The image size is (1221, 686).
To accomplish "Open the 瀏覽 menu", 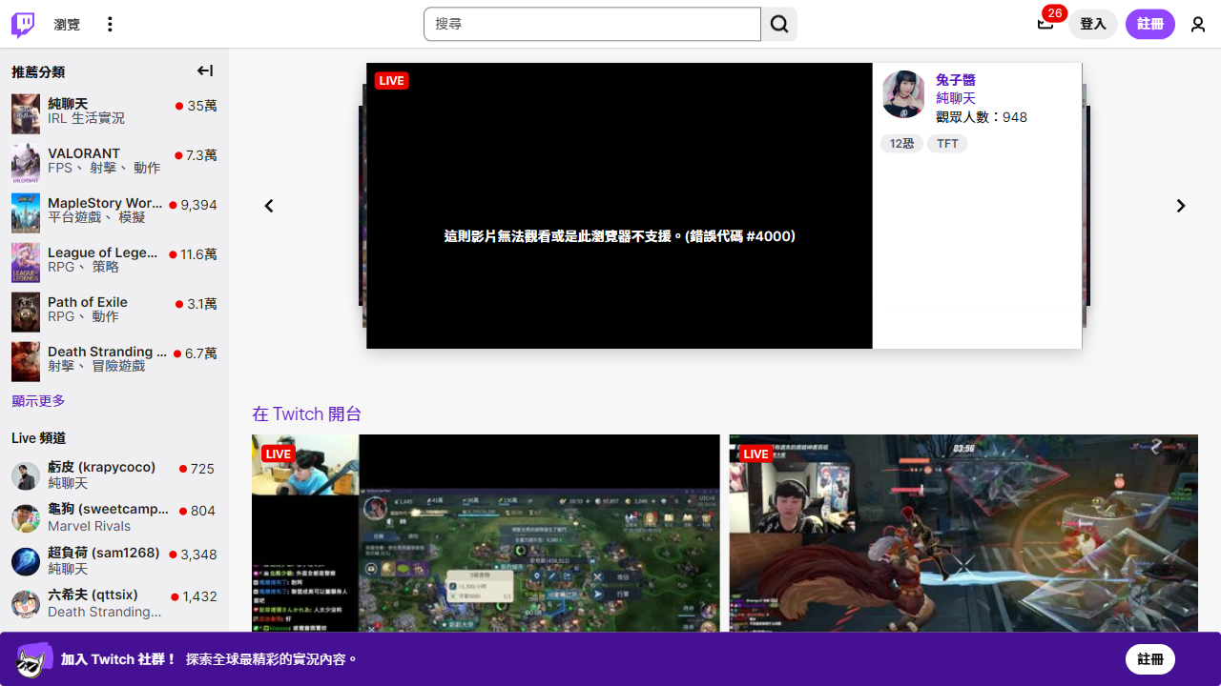I will point(66,24).
